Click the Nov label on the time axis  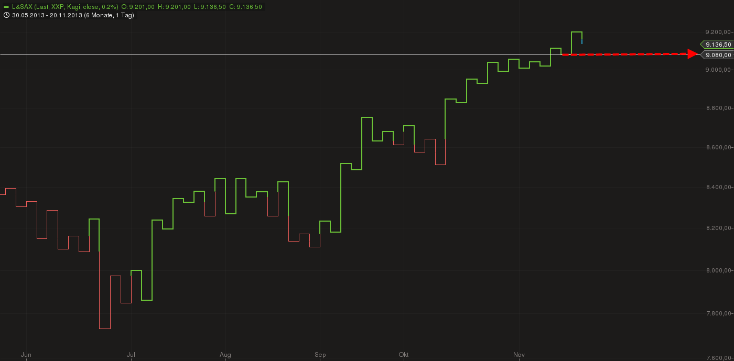519,355
